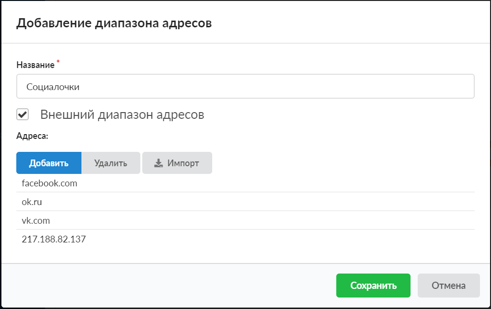This screenshot has width=491, height=309.
Task: Click the Название field label
Action: click(x=35, y=65)
